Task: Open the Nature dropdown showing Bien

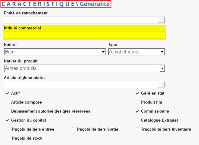Action: click(103, 52)
